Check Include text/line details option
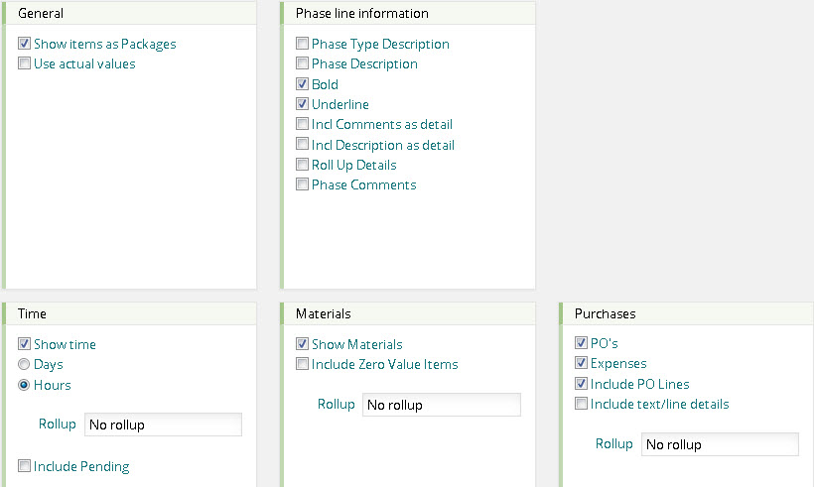Image resolution: width=814 pixels, height=487 pixels. coord(582,405)
